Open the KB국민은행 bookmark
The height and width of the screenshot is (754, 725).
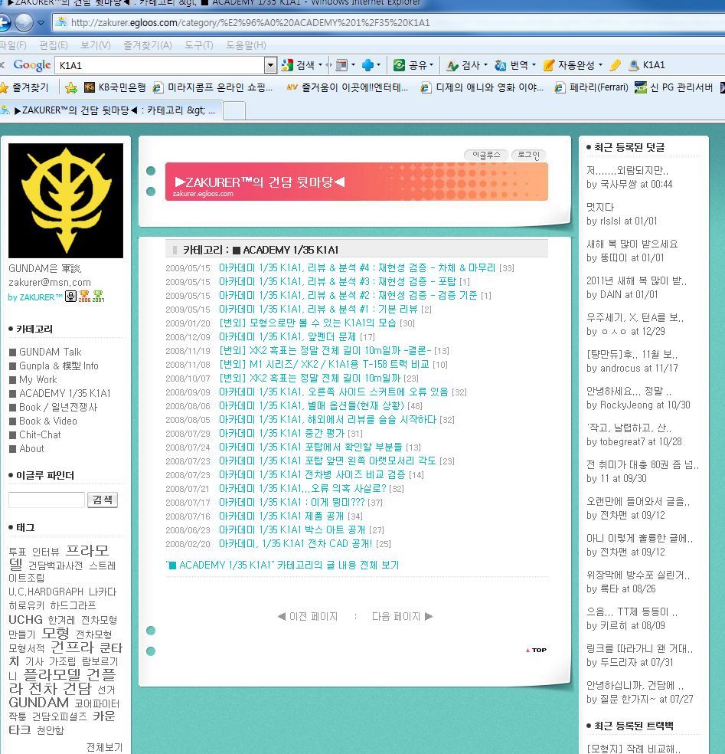tap(114, 87)
